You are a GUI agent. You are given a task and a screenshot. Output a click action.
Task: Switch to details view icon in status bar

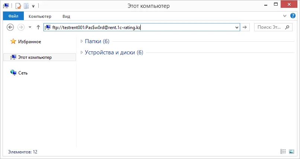tap(283, 152)
